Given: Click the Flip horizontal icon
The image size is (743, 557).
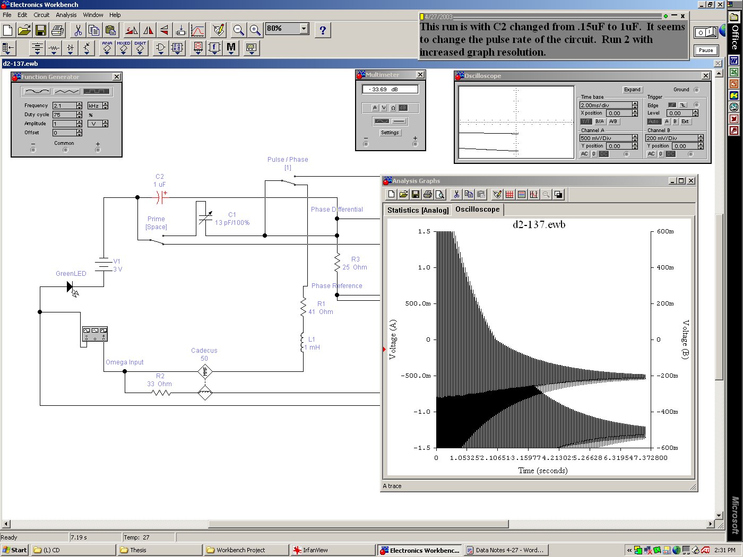Looking at the screenshot, I should click(148, 30).
